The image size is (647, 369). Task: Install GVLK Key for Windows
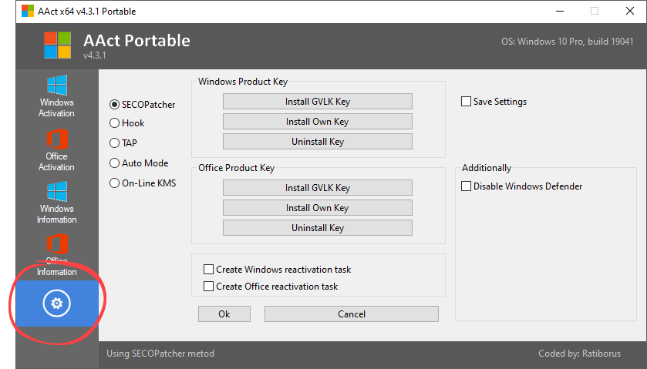click(317, 102)
